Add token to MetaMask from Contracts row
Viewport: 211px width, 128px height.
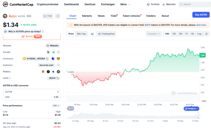tap(58, 58)
